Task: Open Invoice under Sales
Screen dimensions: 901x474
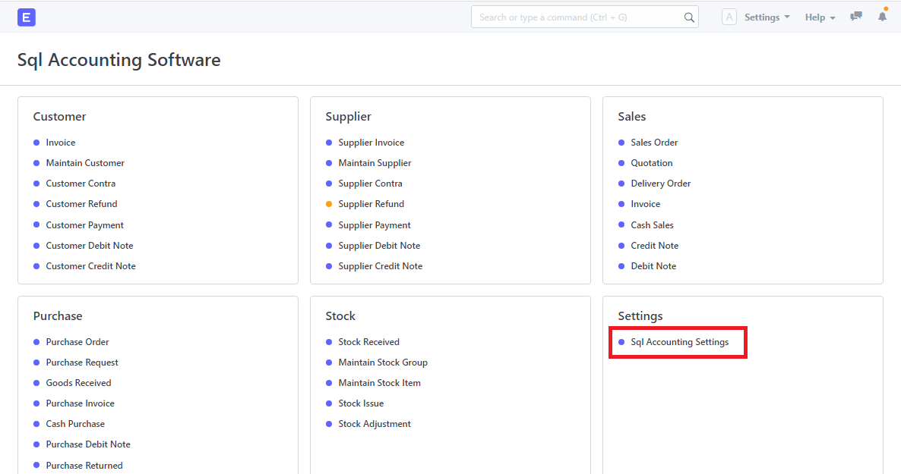Action: (645, 204)
